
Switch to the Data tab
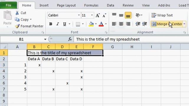(110, 5)
